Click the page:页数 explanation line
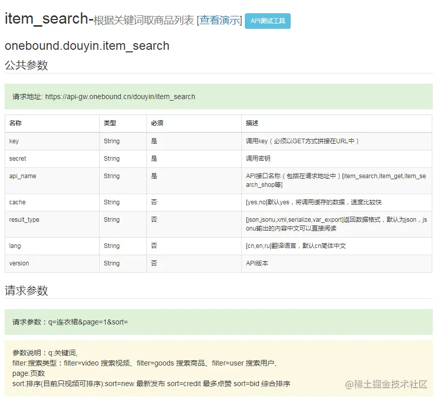 coord(29,373)
